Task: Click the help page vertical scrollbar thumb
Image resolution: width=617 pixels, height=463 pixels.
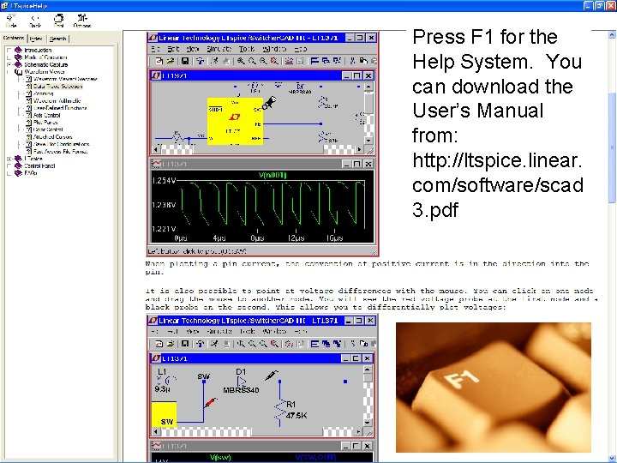Action: 612,147
